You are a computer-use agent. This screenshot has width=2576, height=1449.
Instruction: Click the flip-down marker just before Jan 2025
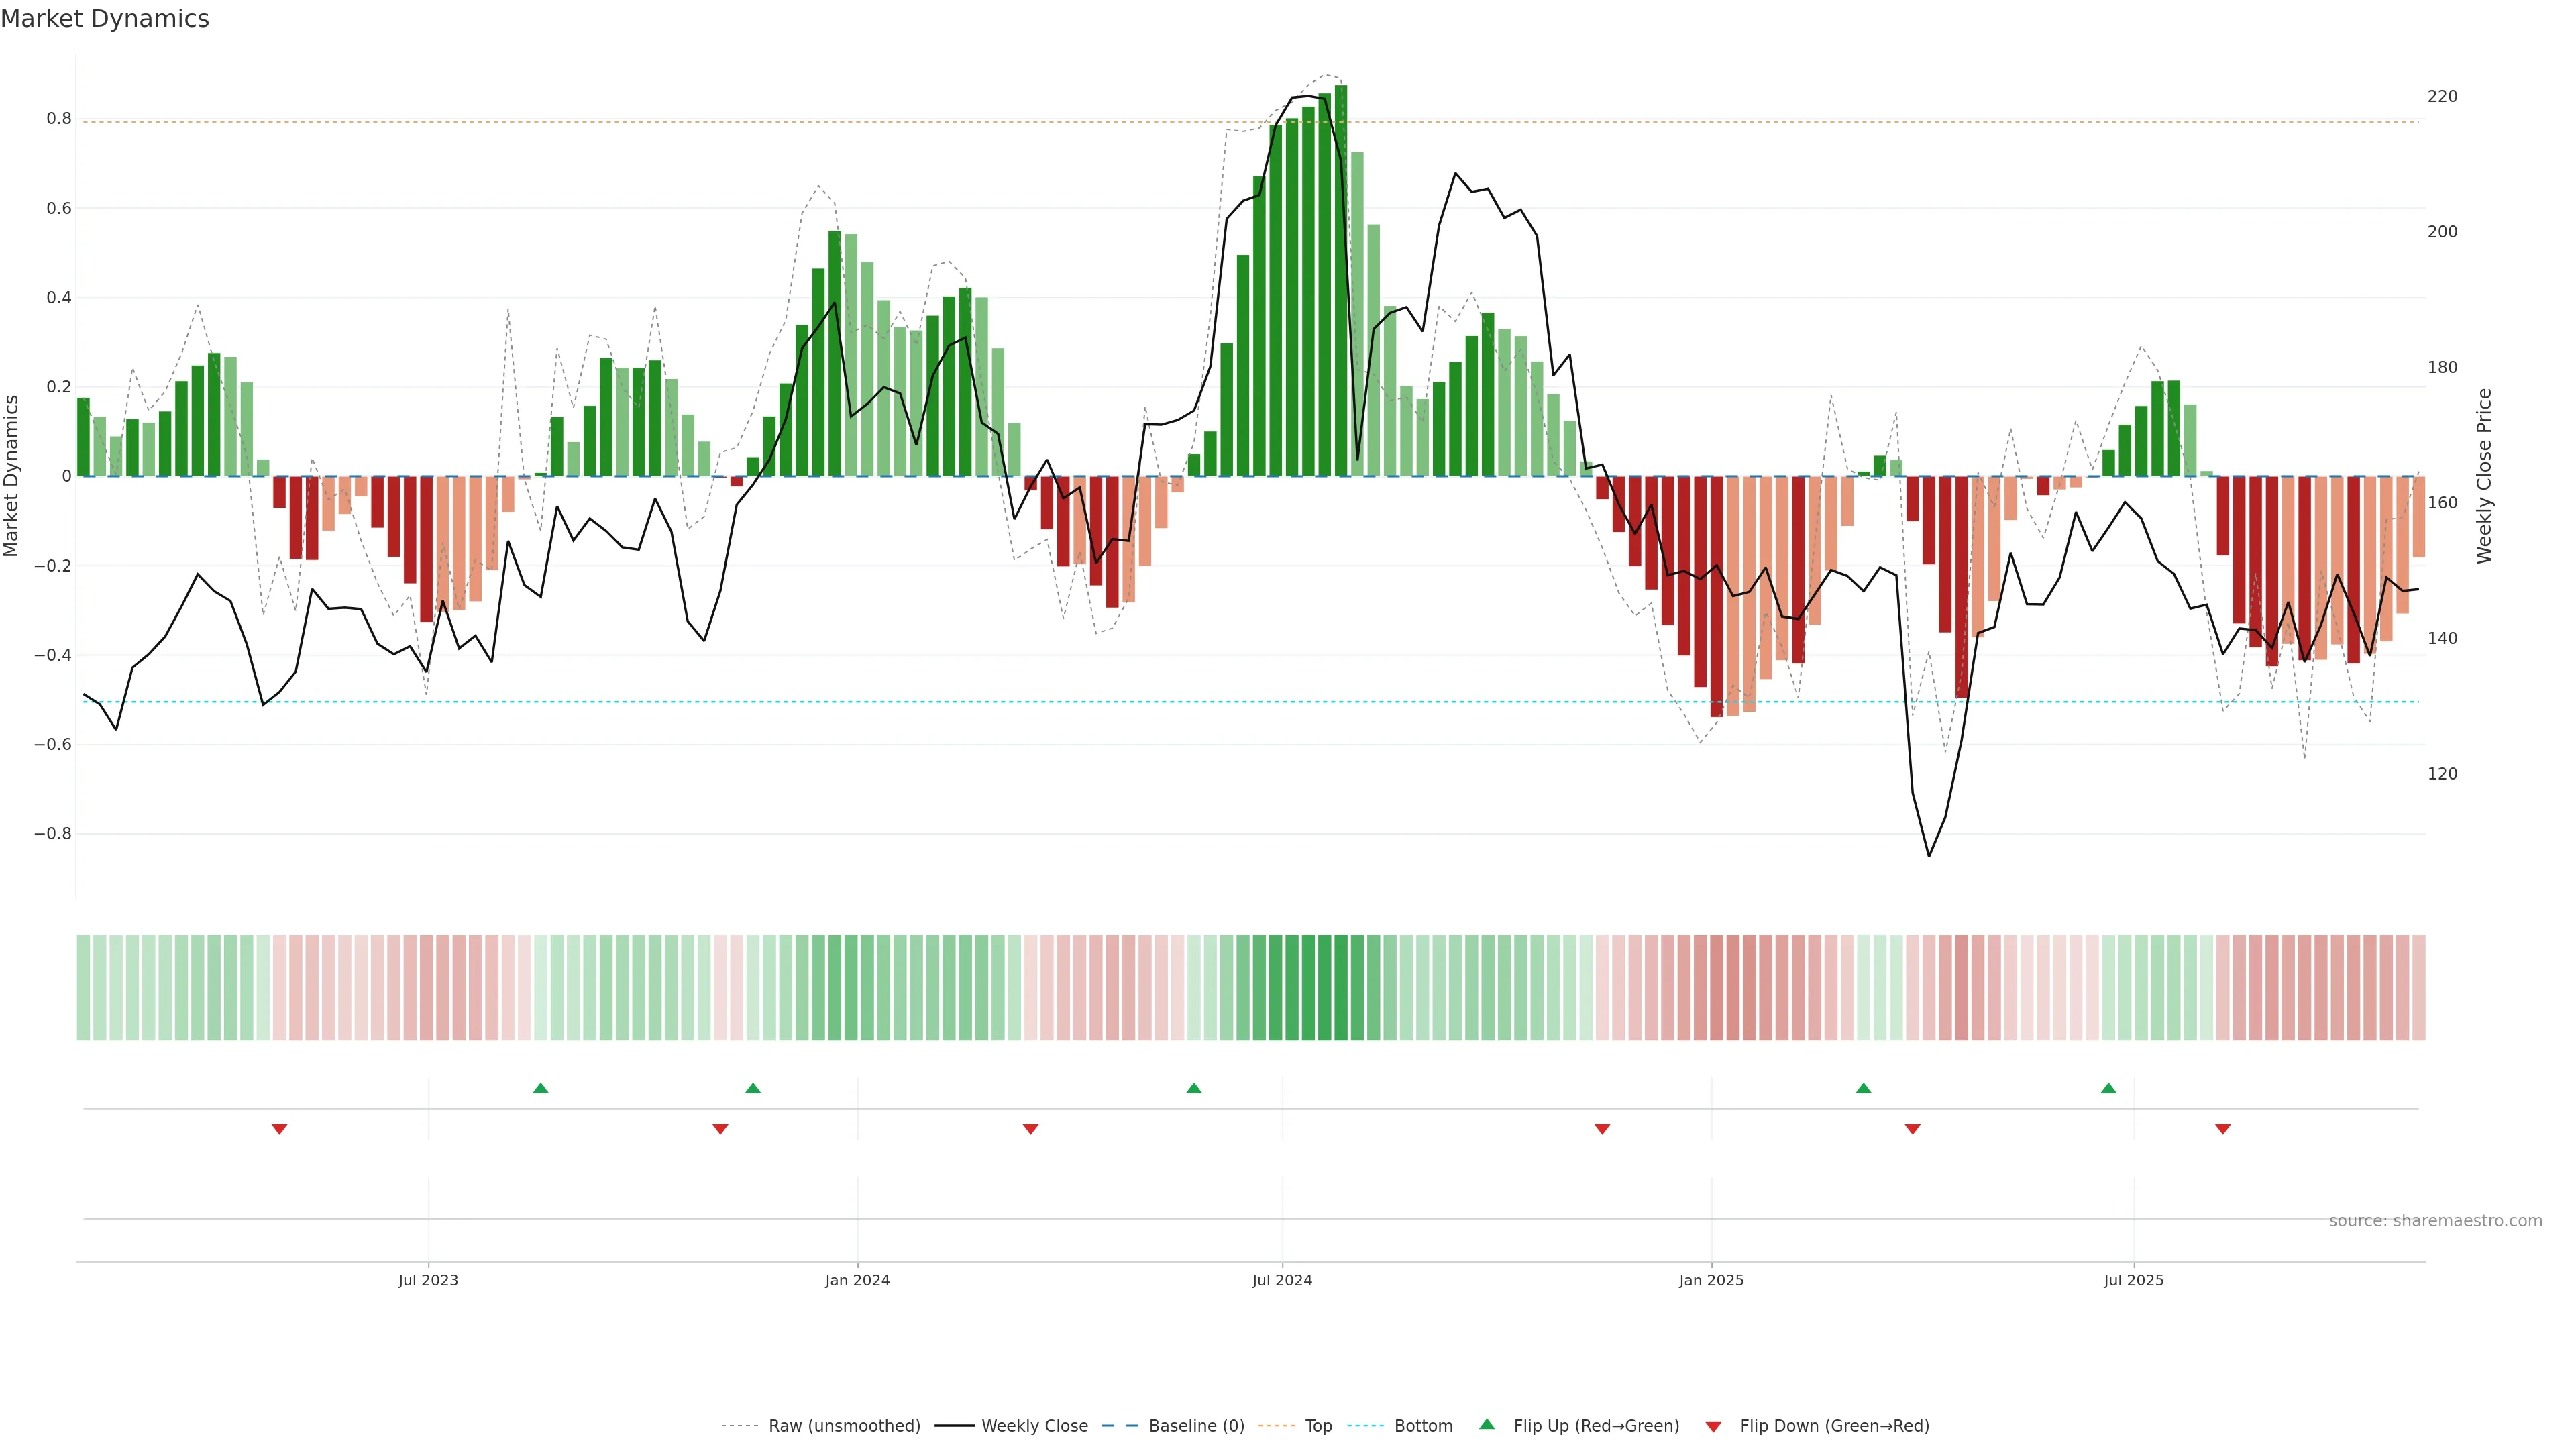(1602, 1129)
